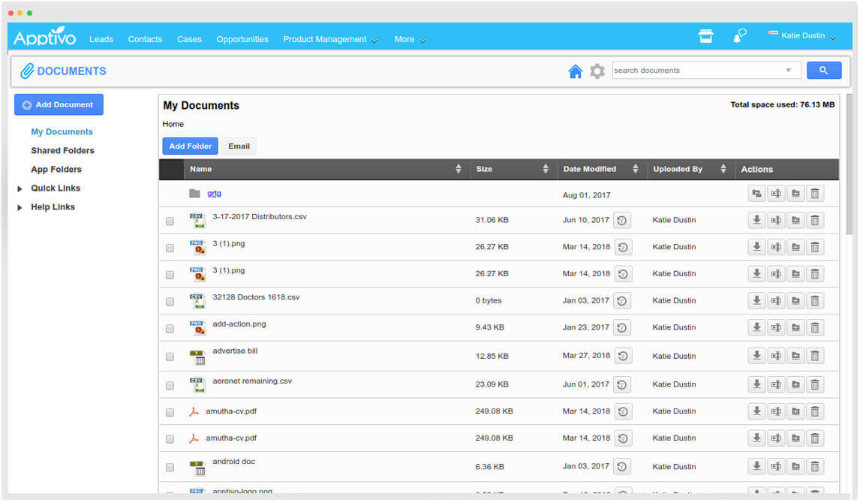
Task: Click the blue search magnifier button
Action: click(823, 71)
